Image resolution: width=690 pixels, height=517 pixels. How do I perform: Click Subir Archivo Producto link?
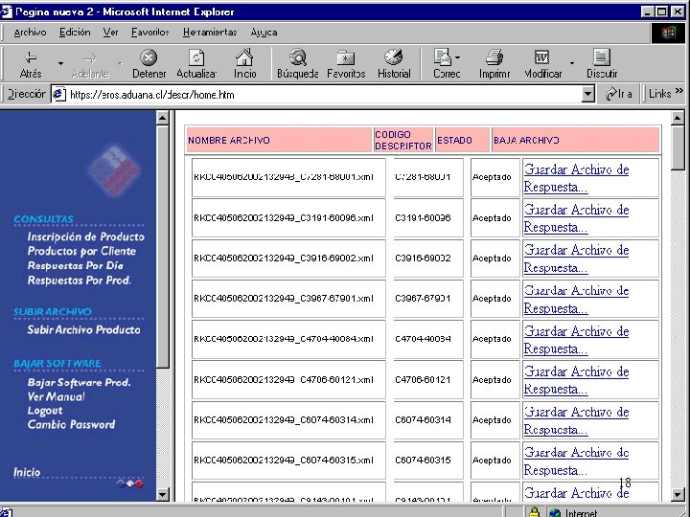point(84,329)
